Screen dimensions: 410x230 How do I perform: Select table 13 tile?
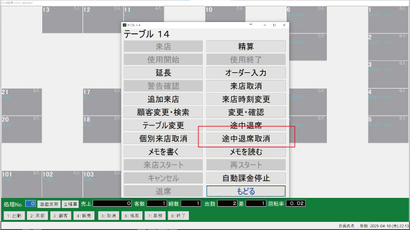pyautogui.click(x=62, y=19)
